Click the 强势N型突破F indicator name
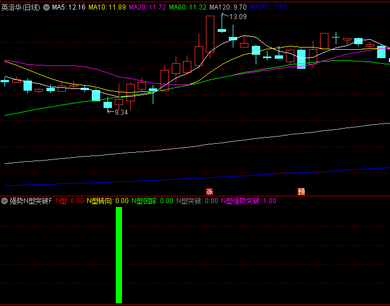The width and height of the screenshot is (390, 306). (31, 201)
